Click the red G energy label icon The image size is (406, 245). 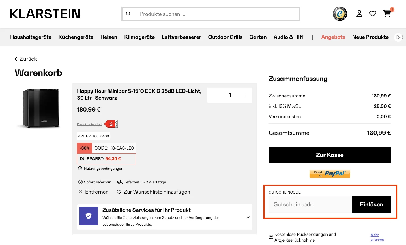pos(111,124)
